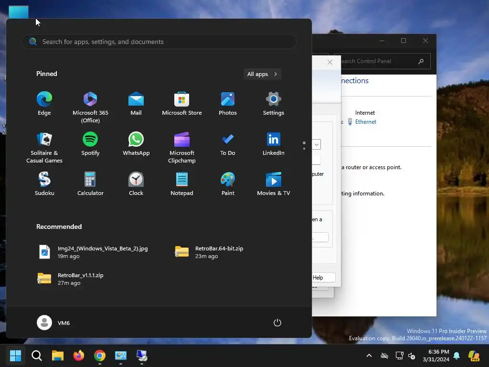Open the Paint app
489x367 pixels.
[x=228, y=184]
